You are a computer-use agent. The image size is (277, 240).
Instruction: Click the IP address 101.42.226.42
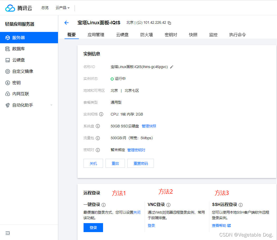[155, 23]
